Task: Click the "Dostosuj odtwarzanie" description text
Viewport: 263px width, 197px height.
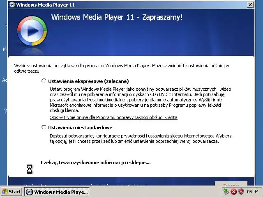Action: coord(141,139)
